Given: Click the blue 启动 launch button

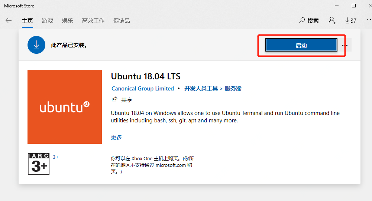Looking at the screenshot, I should pos(301,45).
